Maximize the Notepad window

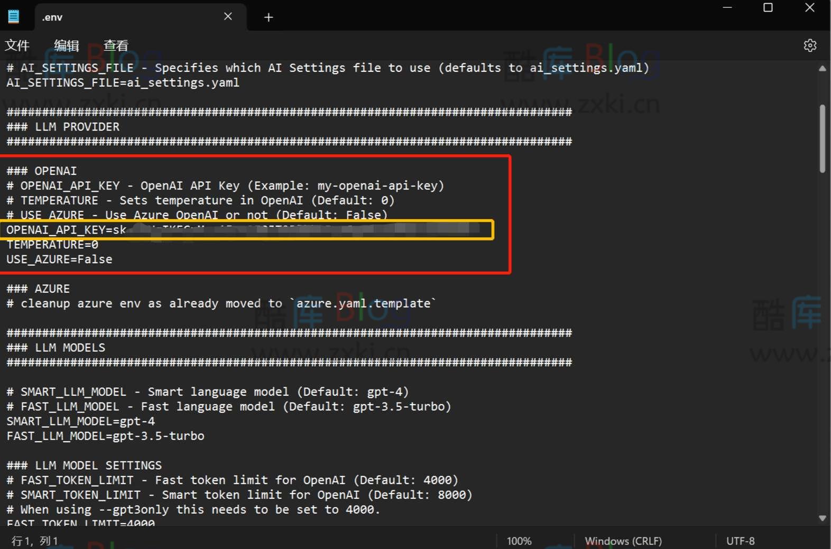768,8
